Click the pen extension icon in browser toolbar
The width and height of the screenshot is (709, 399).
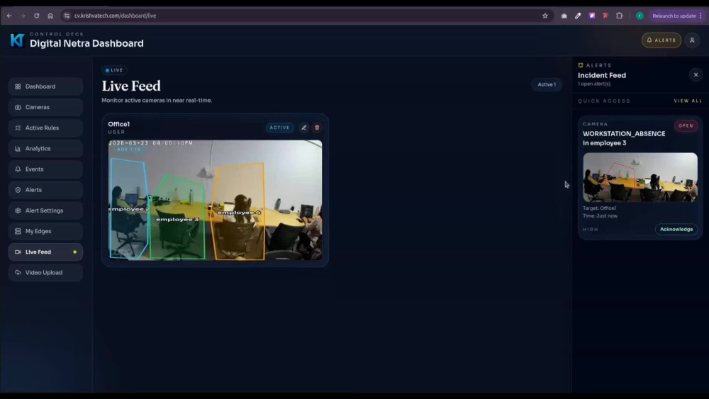coord(578,16)
